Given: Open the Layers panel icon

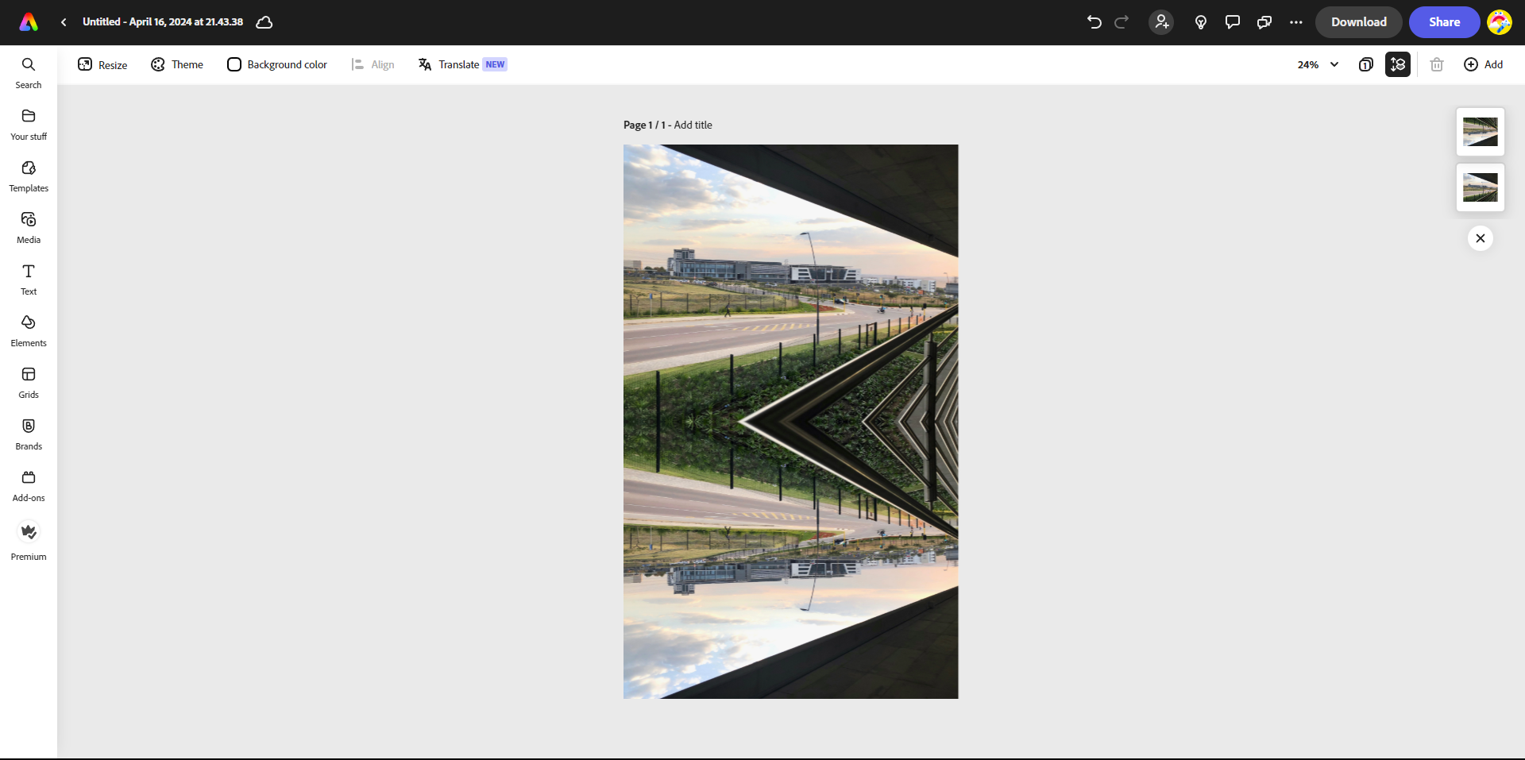Looking at the screenshot, I should (x=1398, y=64).
